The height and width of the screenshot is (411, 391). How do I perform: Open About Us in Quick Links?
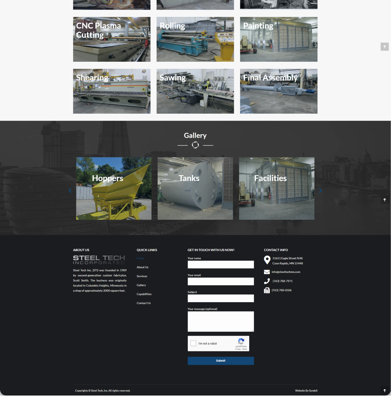(x=143, y=267)
